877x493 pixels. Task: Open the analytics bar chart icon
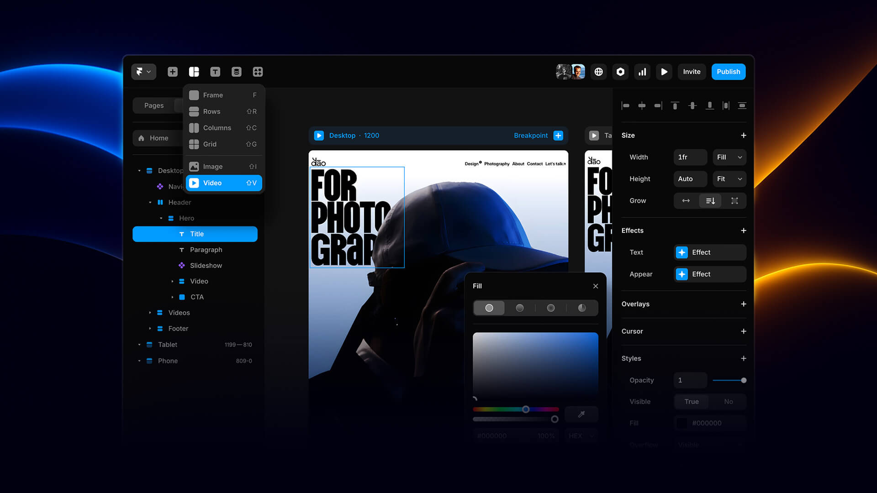tap(642, 72)
